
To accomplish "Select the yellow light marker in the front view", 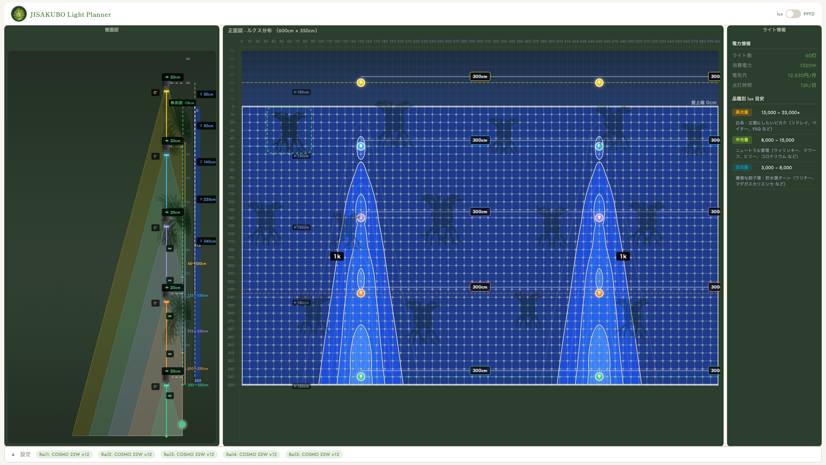I will pos(361,82).
